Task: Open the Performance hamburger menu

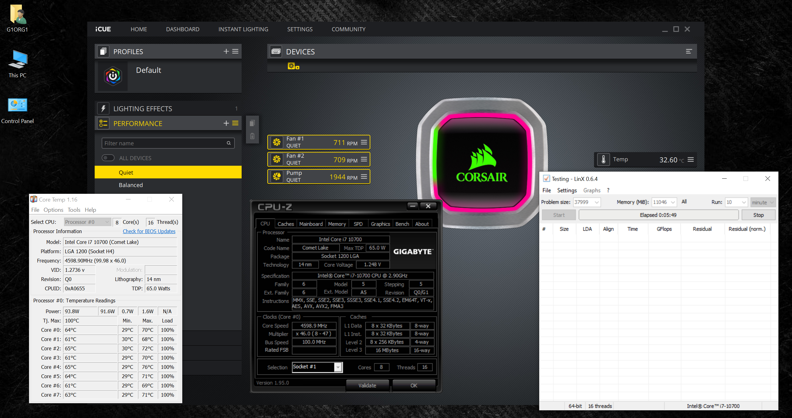Action: 235,123
